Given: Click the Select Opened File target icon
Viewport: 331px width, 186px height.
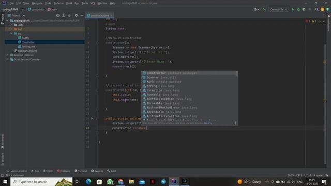Looking at the screenshot, I should coord(58,16).
